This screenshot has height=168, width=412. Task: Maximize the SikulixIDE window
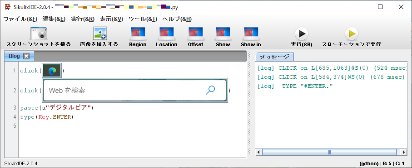tap(380, 7)
